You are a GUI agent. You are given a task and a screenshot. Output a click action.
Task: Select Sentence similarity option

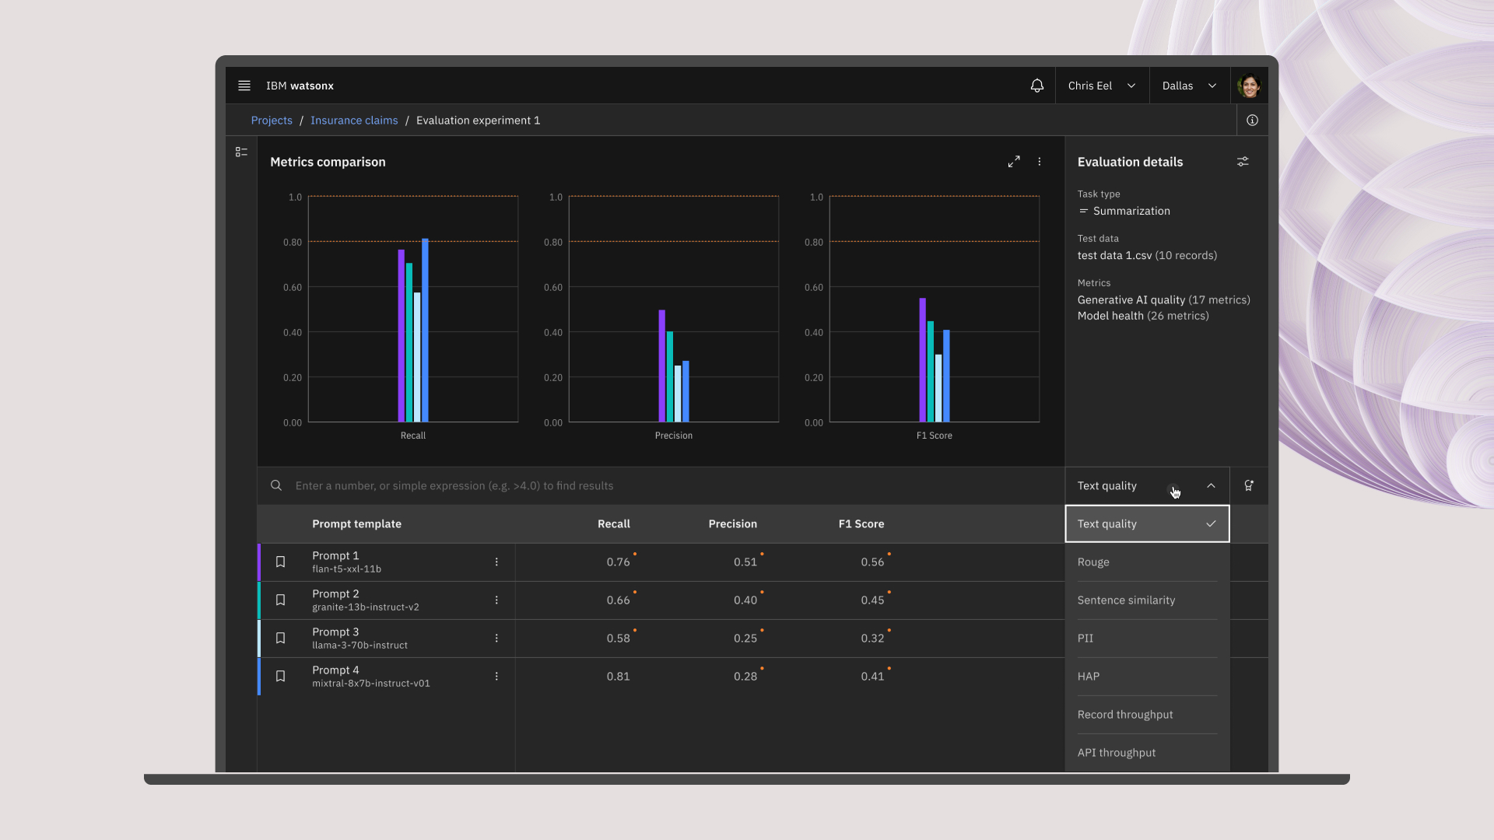(1147, 600)
